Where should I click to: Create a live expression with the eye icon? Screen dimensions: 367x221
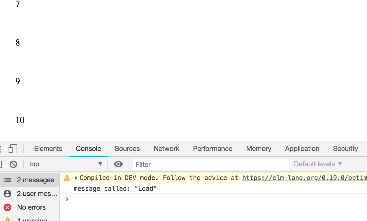point(118,164)
